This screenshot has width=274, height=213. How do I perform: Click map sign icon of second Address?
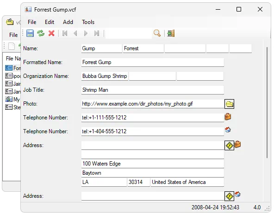[229, 196]
